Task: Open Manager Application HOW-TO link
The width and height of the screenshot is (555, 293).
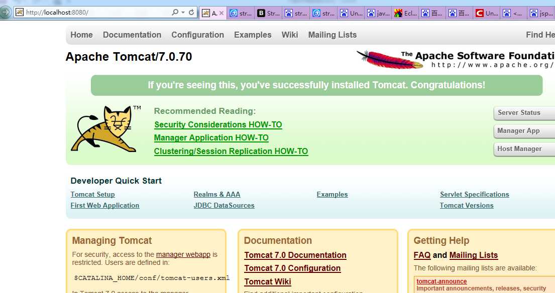Action: tap(211, 138)
